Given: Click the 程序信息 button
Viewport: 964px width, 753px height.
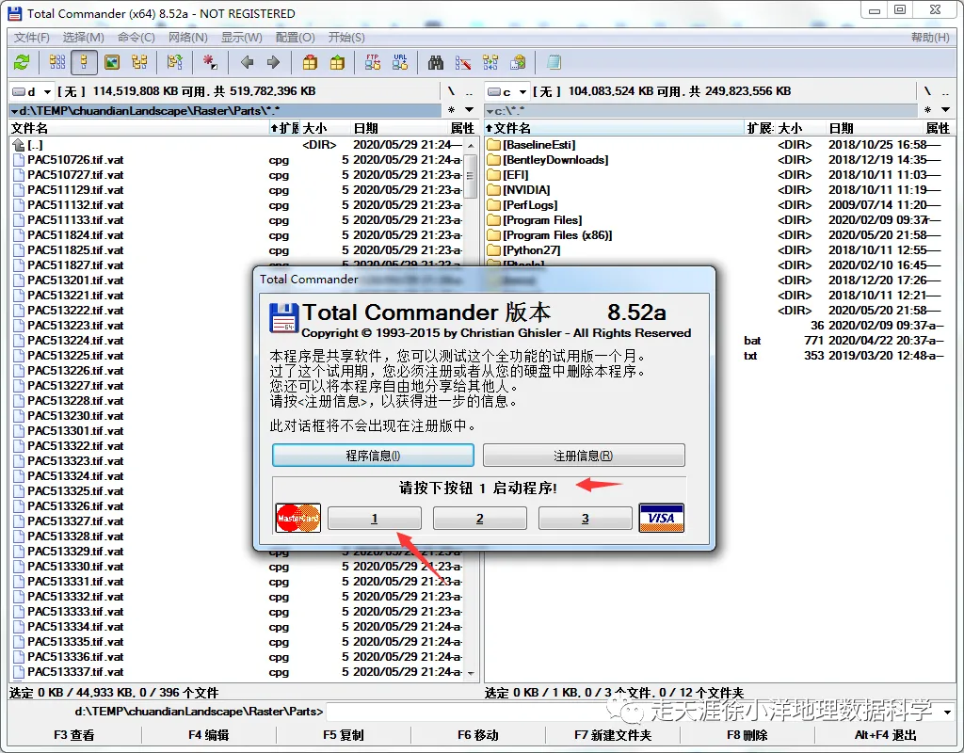Looking at the screenshot, I should click(x=373, y=456).
